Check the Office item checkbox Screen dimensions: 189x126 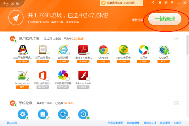48,79
